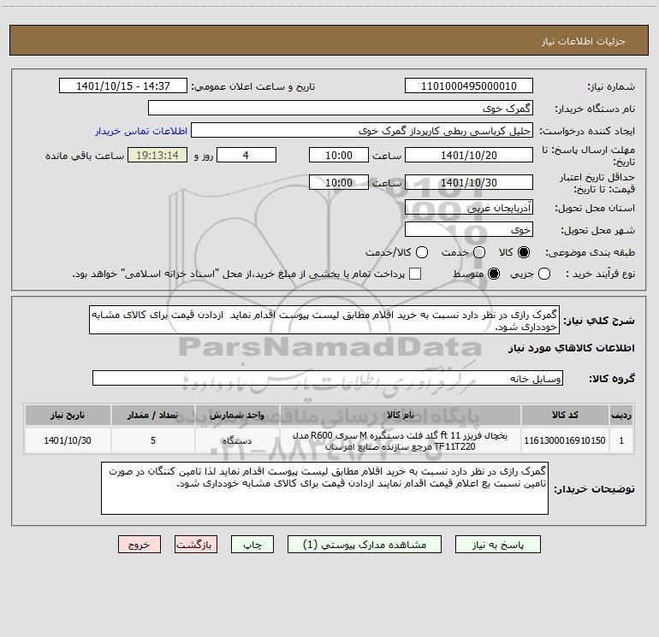Screen dimensions: 659x637
Task: Click the کد کالا column header
Action: pyautogui.click(x=565, y=415)
